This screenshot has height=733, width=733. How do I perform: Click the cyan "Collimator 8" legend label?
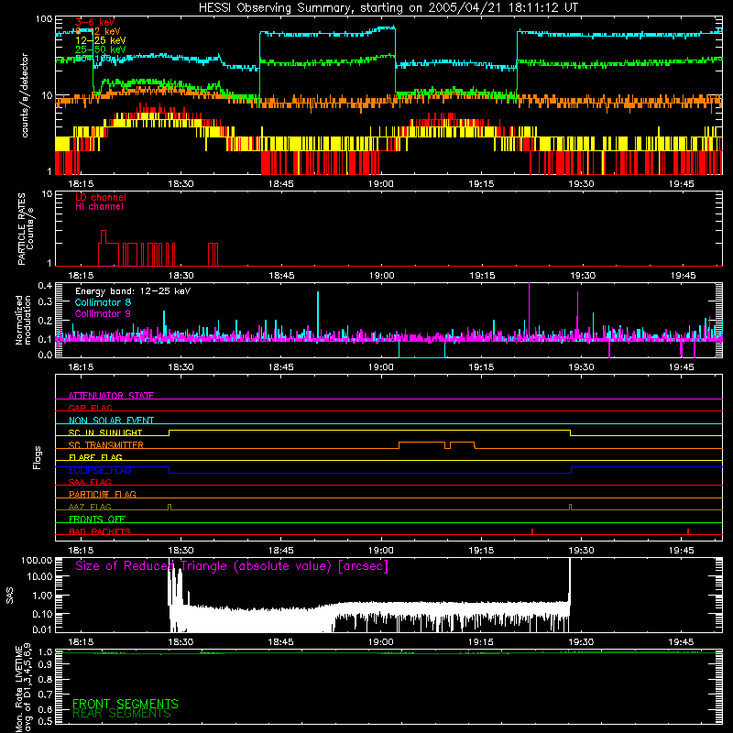point(103,302)
